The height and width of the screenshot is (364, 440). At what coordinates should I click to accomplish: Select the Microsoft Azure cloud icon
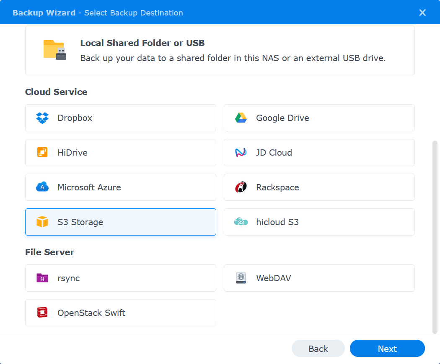pos(42,187)
